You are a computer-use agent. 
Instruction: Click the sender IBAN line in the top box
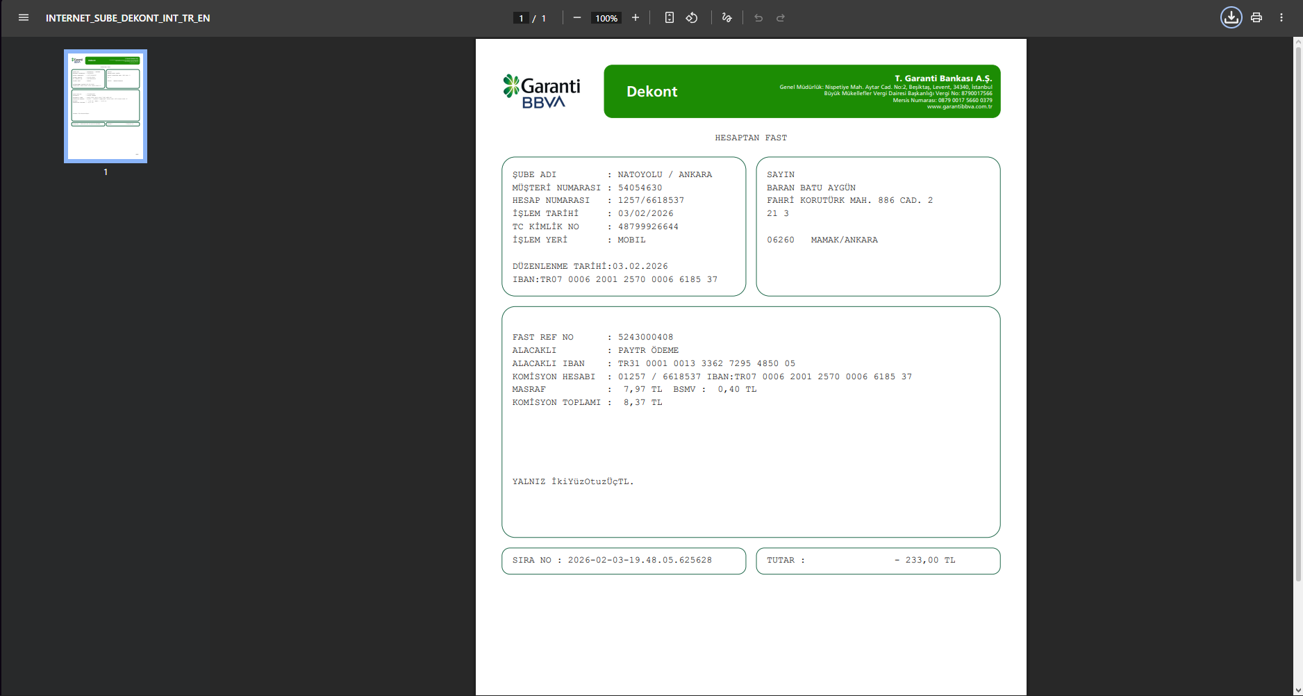coord(615,279)
